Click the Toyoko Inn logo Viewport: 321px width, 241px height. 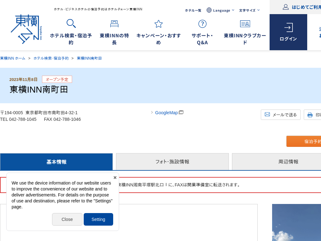point(26,29)
